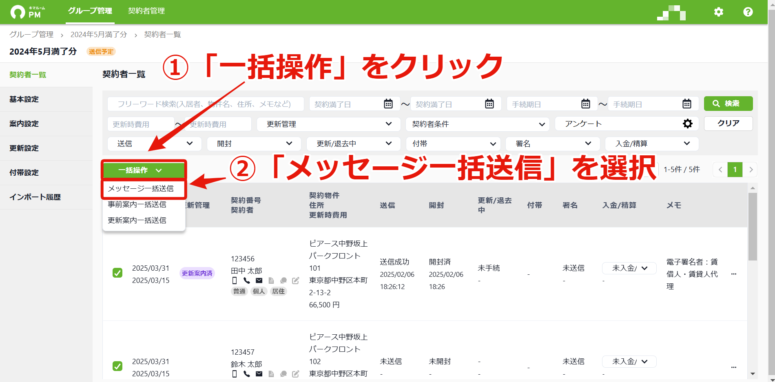Go to previous page arrow
This screenshot has width=775, height=382.
point(720,170)
